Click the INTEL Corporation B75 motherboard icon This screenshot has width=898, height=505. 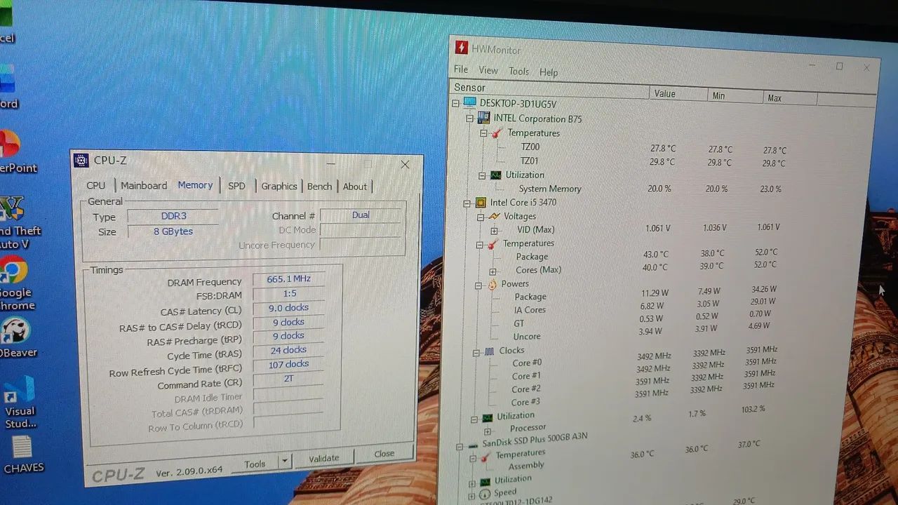[483, 118]
